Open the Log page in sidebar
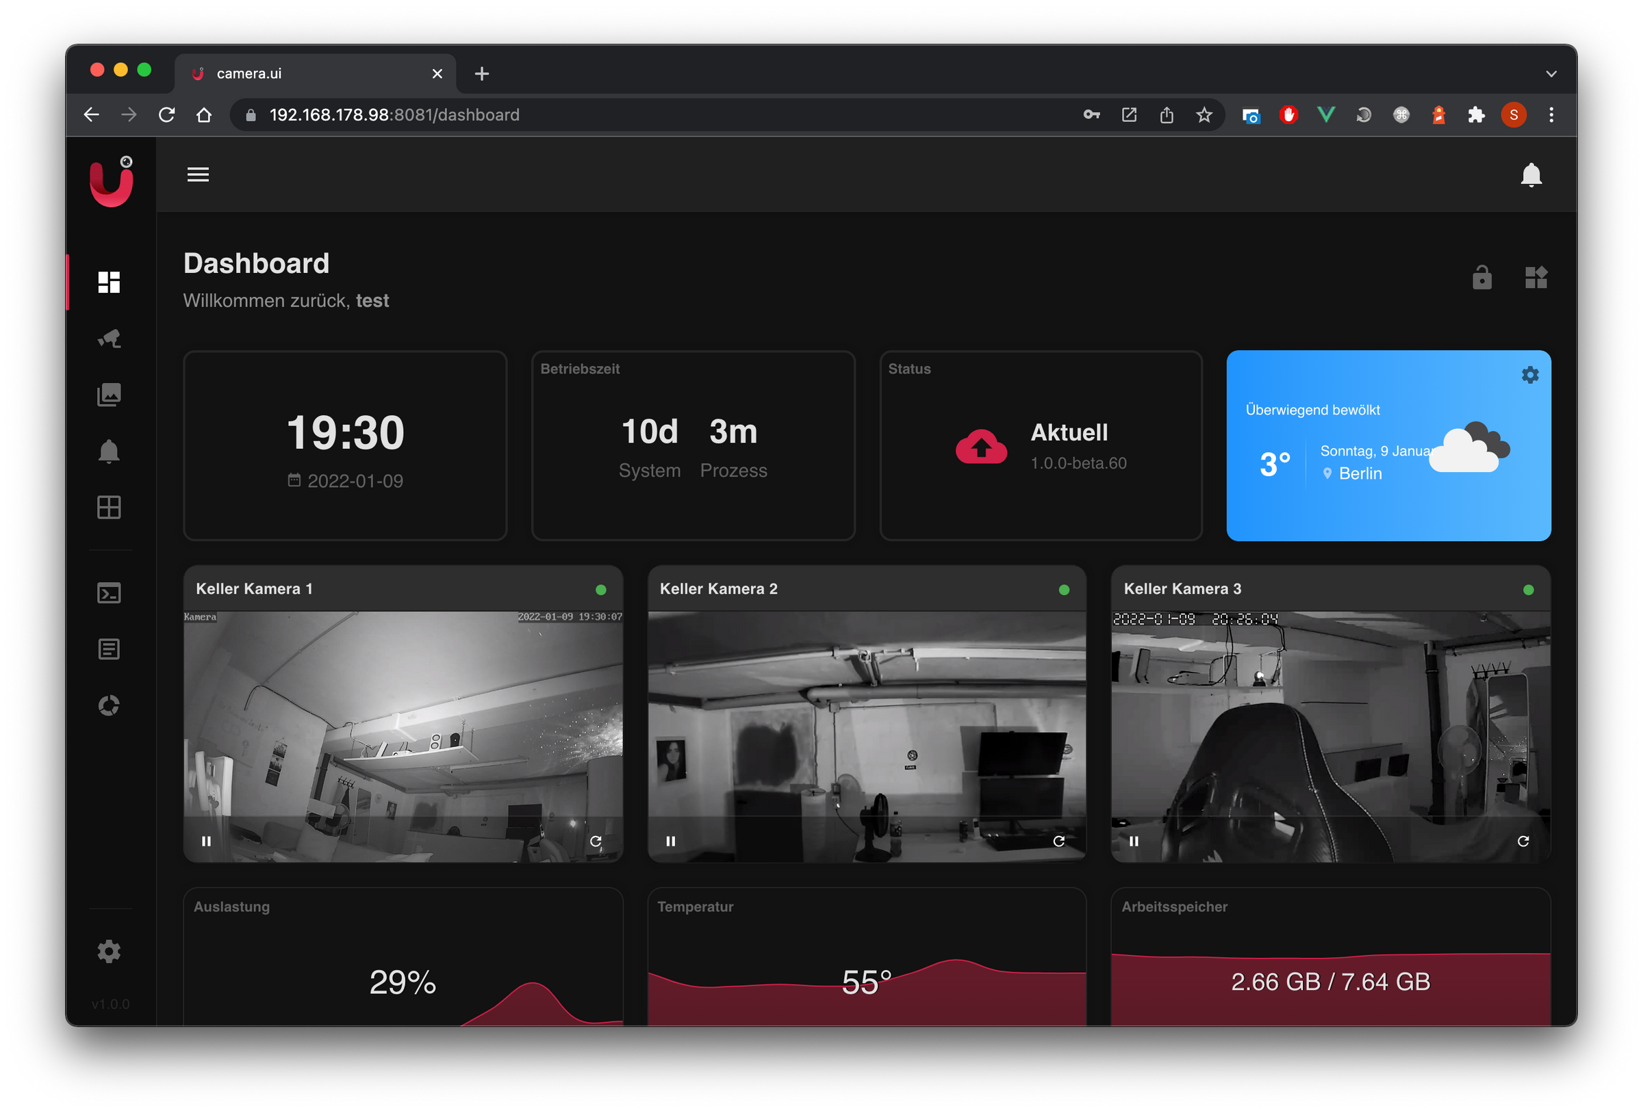 109,649
